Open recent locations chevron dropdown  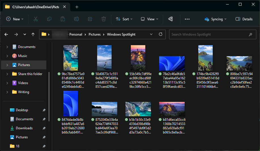[x=25, y=34]
